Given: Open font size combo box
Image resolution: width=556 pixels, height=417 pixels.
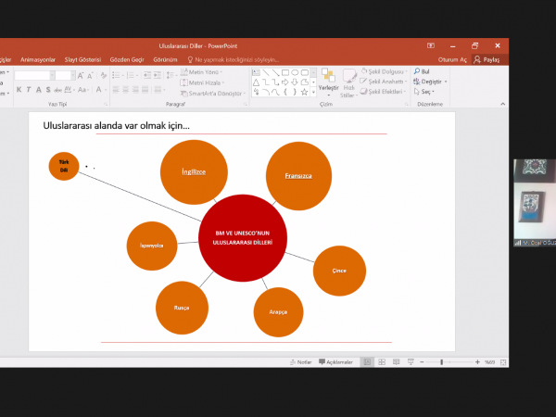Looking at the screenshot, I should coord(66,76).
